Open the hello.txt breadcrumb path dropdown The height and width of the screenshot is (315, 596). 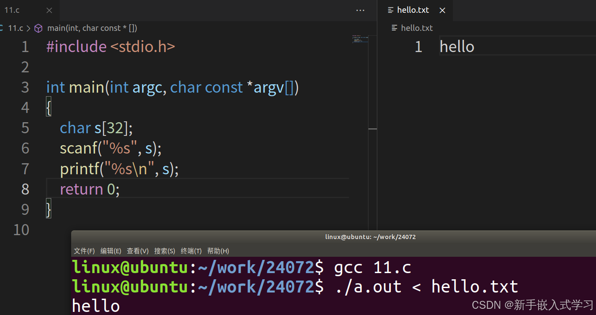[417, 28]
